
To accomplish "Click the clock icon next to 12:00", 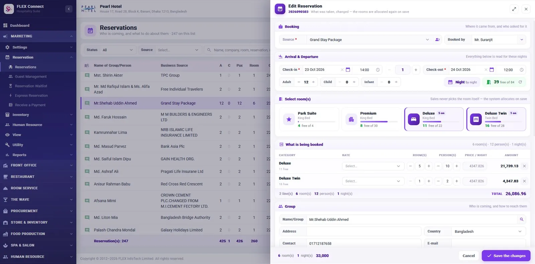I will pyautogui.click(x=521, y=70).
